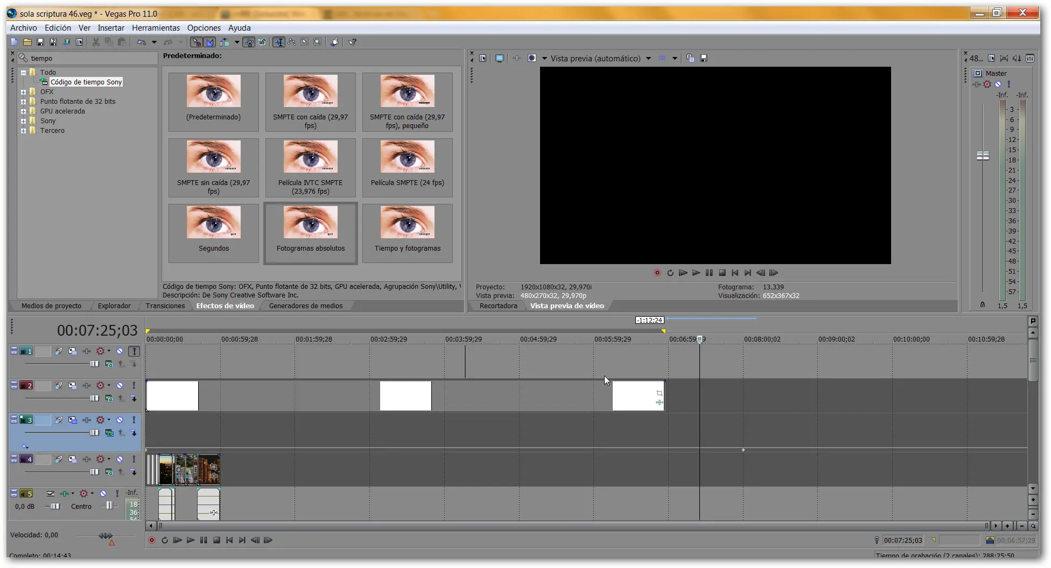Select the Envelope Edit tool
The height and width of the screenshot is (568, 1051).
[292, 42]
